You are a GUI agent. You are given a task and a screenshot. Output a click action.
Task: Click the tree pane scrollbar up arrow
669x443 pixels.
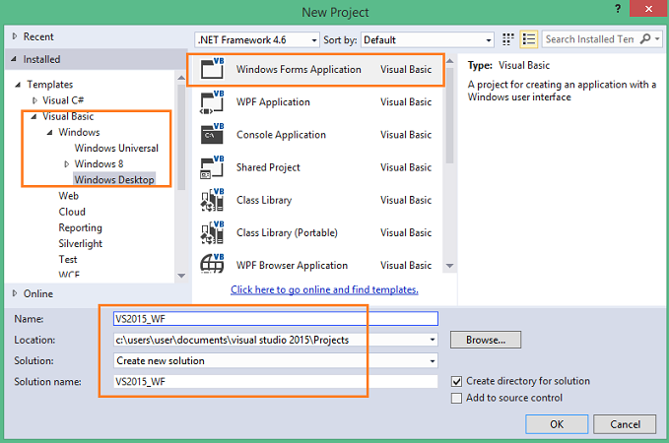[181, 78]
